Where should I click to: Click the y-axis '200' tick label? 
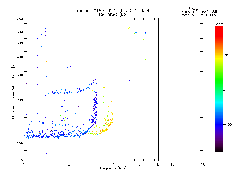(x=20, y=100)
